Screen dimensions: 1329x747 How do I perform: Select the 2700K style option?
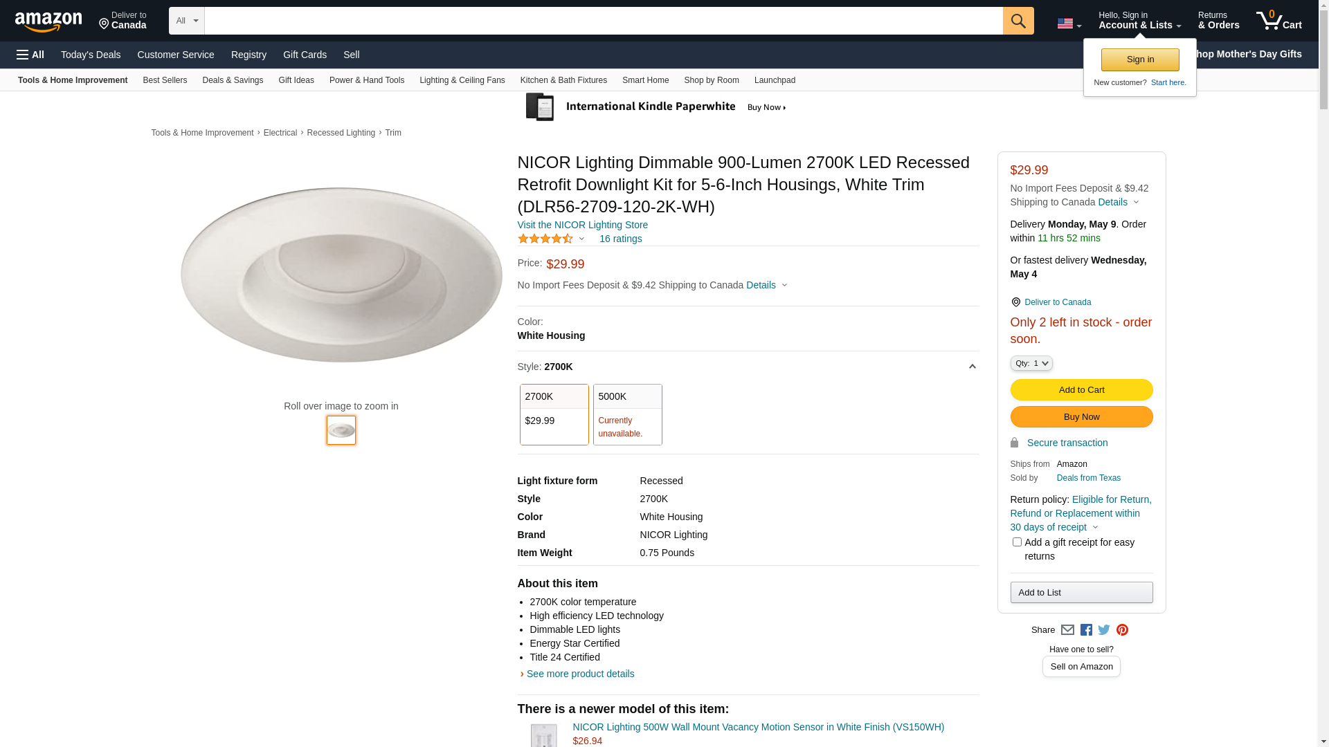tap(554, 414)
